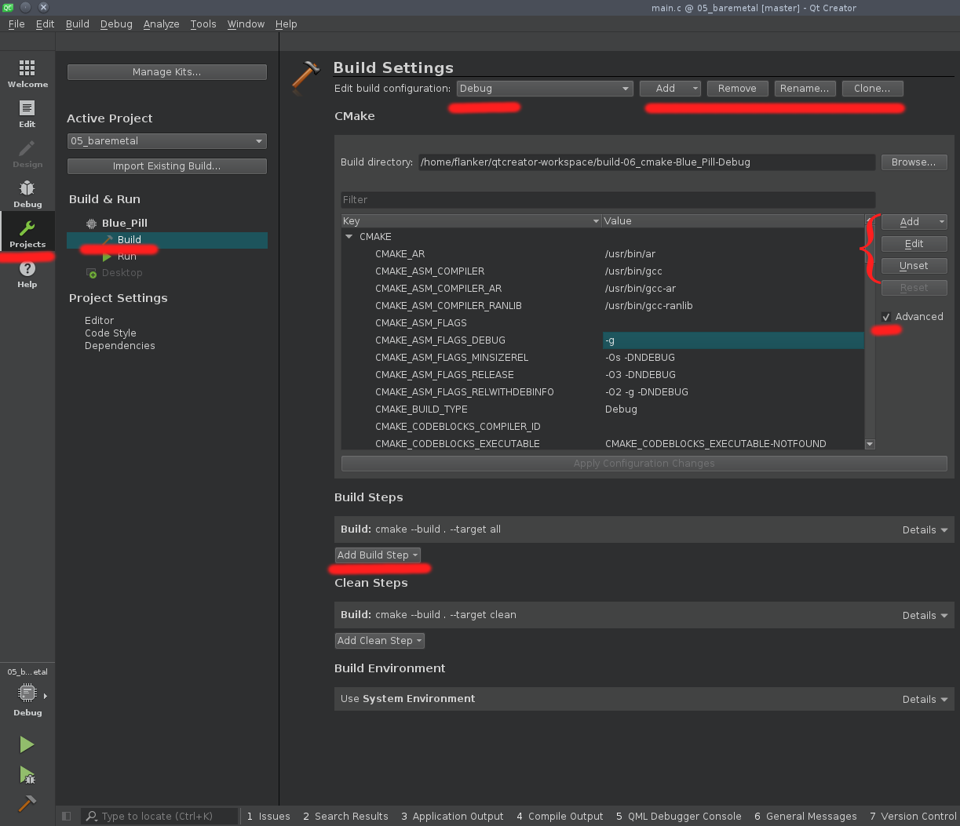Collapse the CMAKE variables tree
This screenshot has height=826, width=960.
(x=349, y=236)
